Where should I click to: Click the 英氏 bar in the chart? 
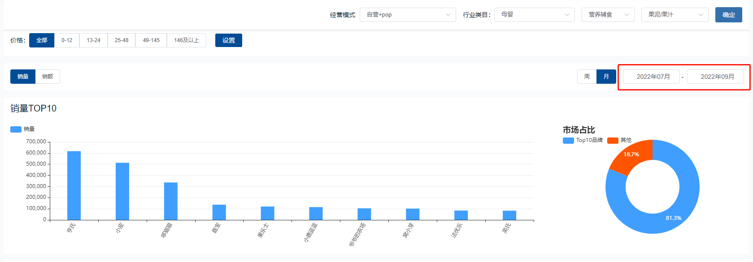pos(509,215)
